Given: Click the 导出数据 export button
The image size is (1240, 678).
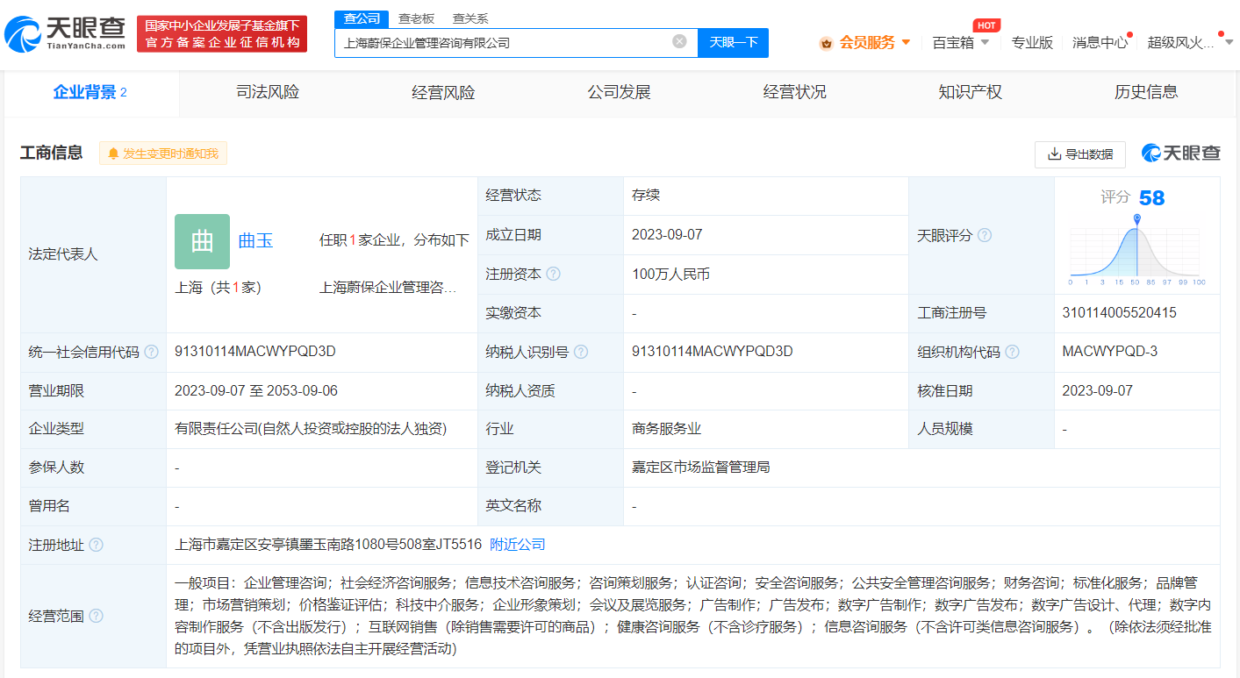Looking at the screenshot, I should click(x=1080, y=154).
